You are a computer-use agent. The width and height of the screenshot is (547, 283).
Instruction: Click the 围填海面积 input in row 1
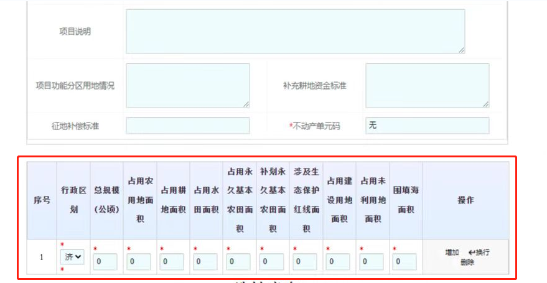tap(404, 262)
